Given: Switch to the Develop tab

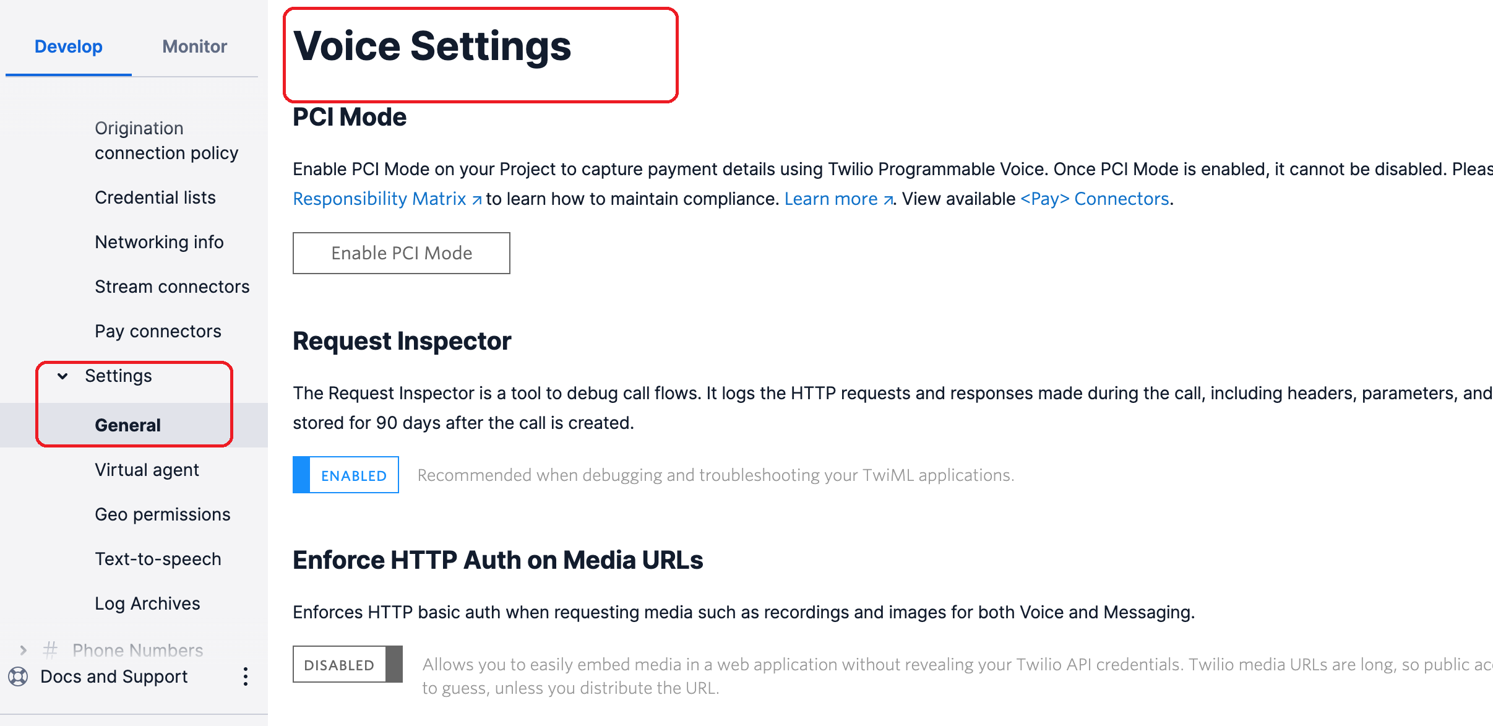Looking at the screenshot, I should click(x=69, y=46).
